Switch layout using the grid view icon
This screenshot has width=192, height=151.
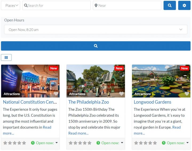6,57
